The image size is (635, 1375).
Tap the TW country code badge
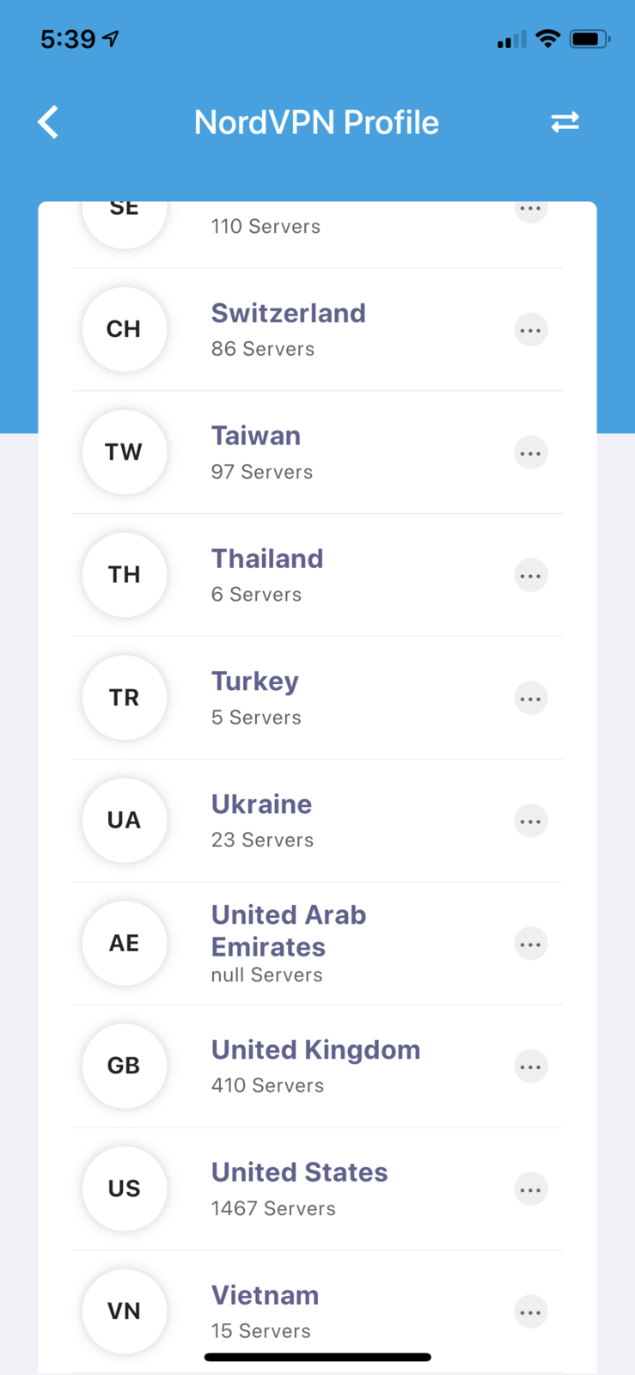[x=125, y=452]
